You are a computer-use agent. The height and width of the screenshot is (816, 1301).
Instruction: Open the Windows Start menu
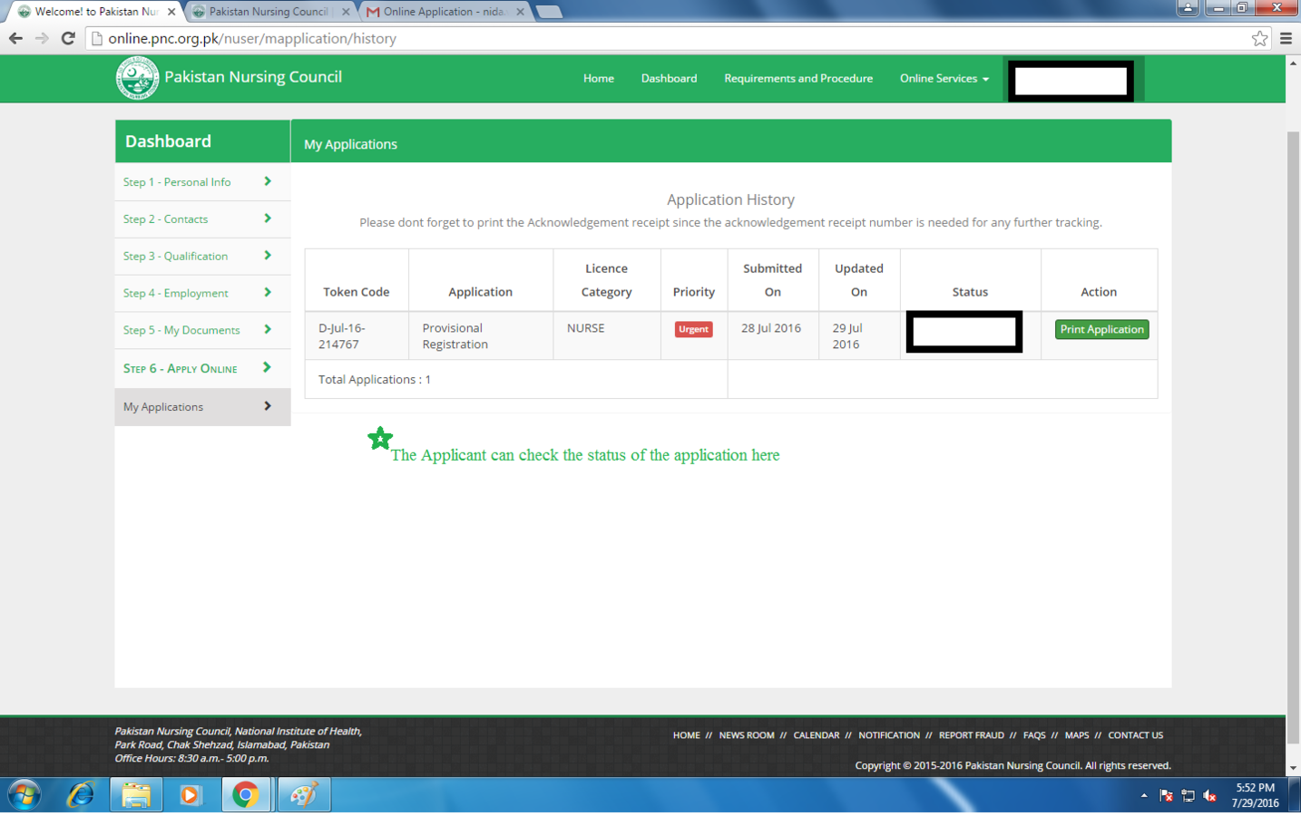pos(24,795)
